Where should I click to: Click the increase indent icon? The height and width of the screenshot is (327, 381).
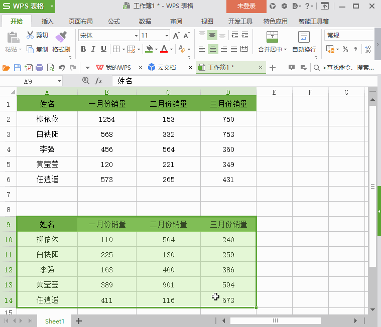tap(244, 36)
